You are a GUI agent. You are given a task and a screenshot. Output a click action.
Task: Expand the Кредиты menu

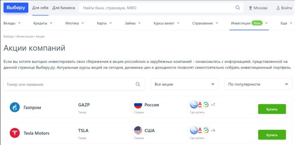click(x=43, y=23)
